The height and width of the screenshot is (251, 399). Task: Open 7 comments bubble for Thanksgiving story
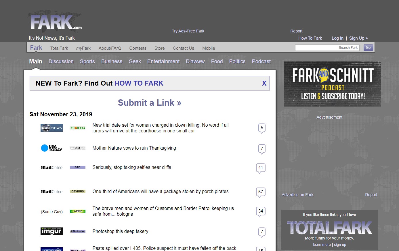click(262, 149)
